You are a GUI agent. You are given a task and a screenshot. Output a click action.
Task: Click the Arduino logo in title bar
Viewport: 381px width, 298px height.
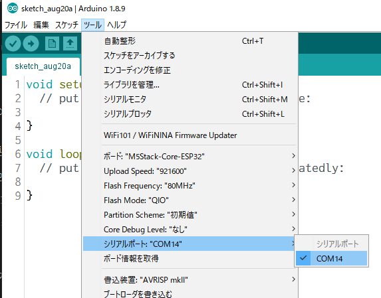(x=13, y=9)
